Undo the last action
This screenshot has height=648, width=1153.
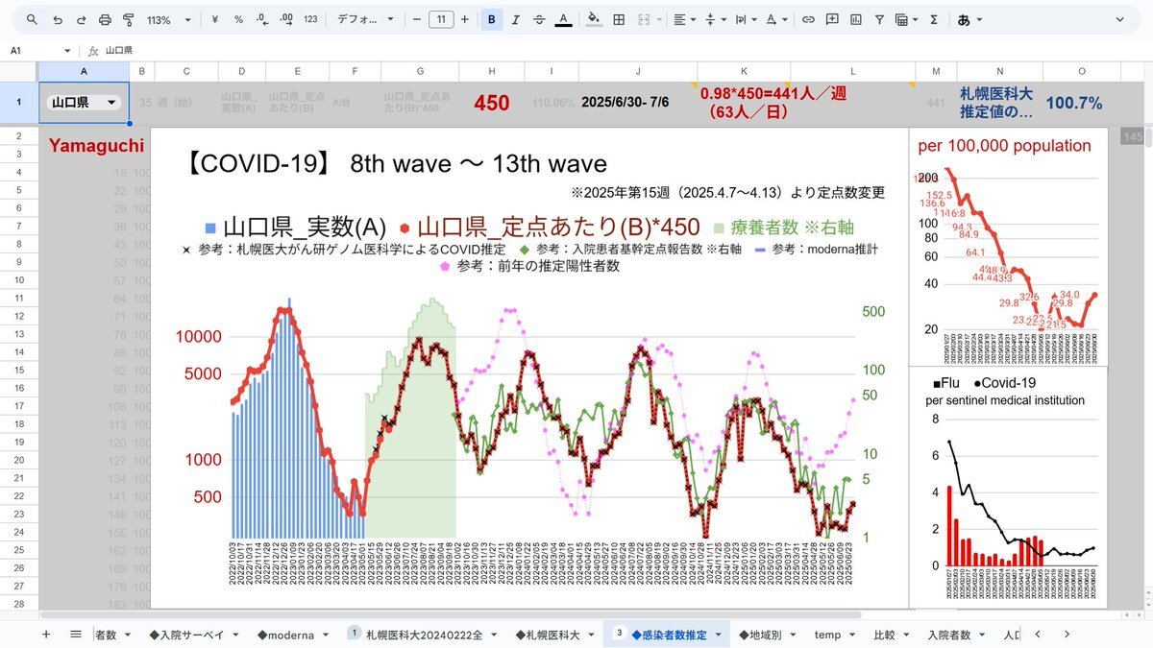click(58, 19)
